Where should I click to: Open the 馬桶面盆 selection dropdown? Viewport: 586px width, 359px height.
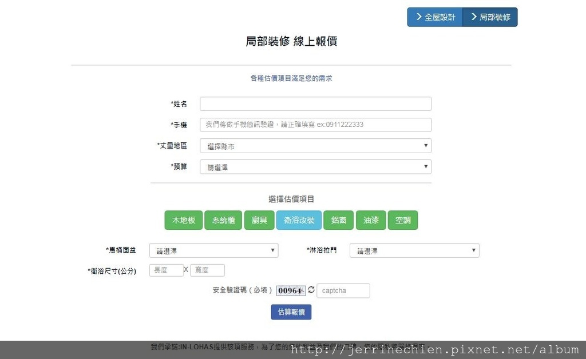pyautogui.click(x=213, y=250)
